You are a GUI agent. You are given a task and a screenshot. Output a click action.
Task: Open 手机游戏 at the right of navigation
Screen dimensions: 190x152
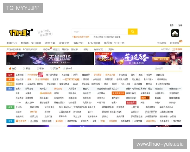point(161,43)
